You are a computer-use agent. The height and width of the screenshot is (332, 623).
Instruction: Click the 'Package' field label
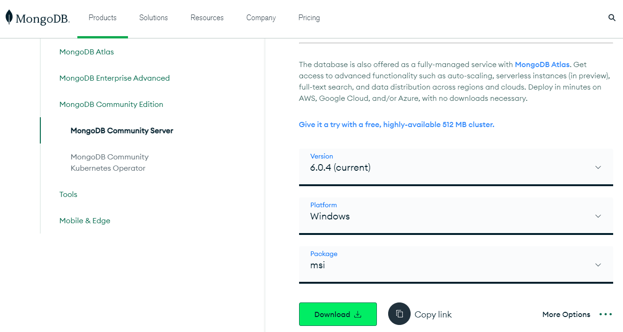click(x=324, y=254)
